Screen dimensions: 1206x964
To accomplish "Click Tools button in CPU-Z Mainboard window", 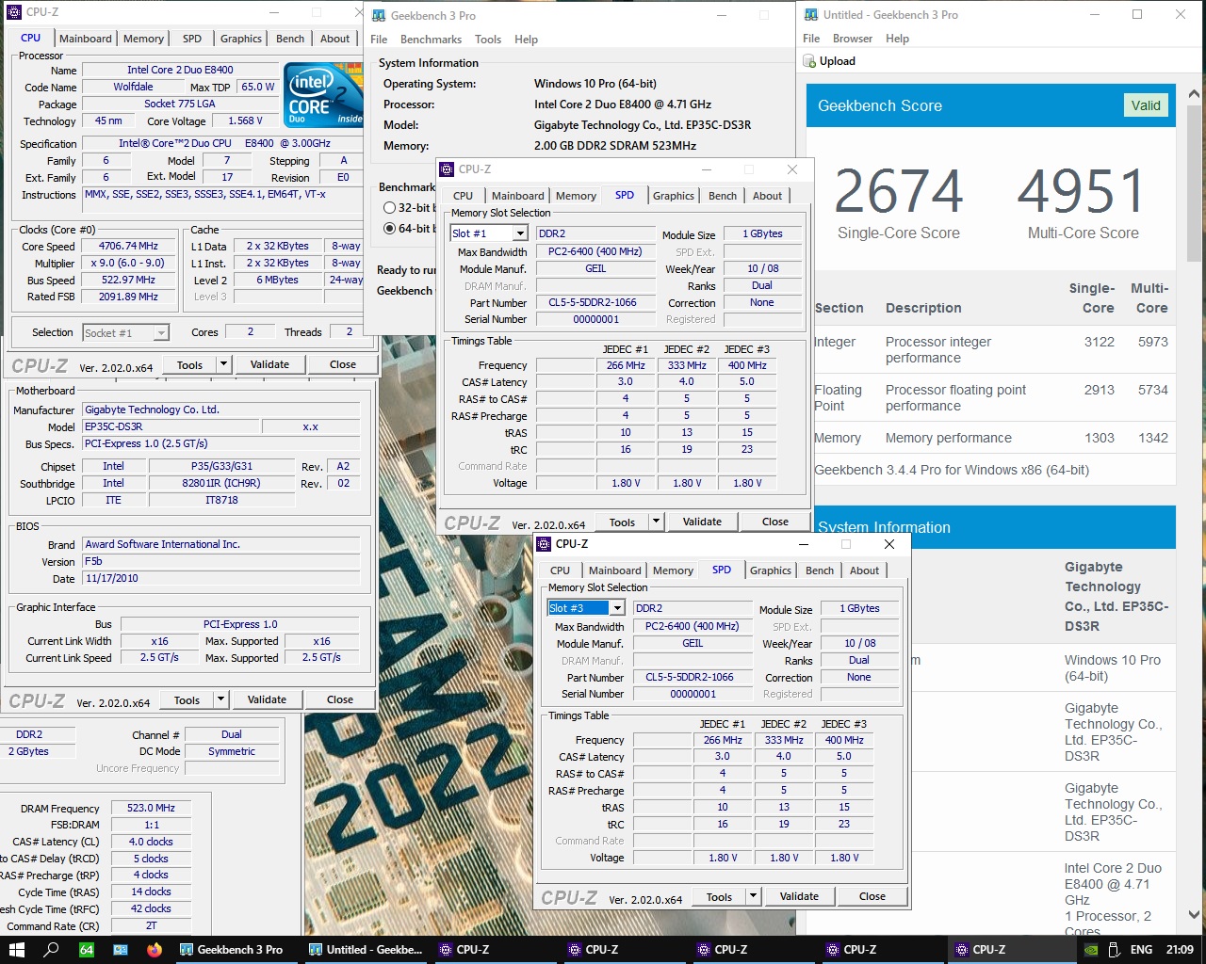I will [187, 699].
